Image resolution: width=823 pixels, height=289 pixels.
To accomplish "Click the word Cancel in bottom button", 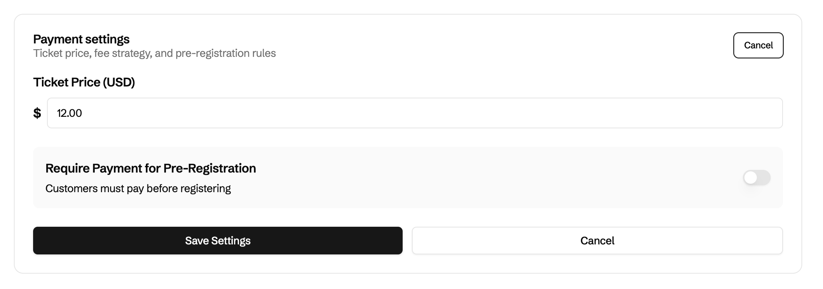I will (x=597, y=241).
